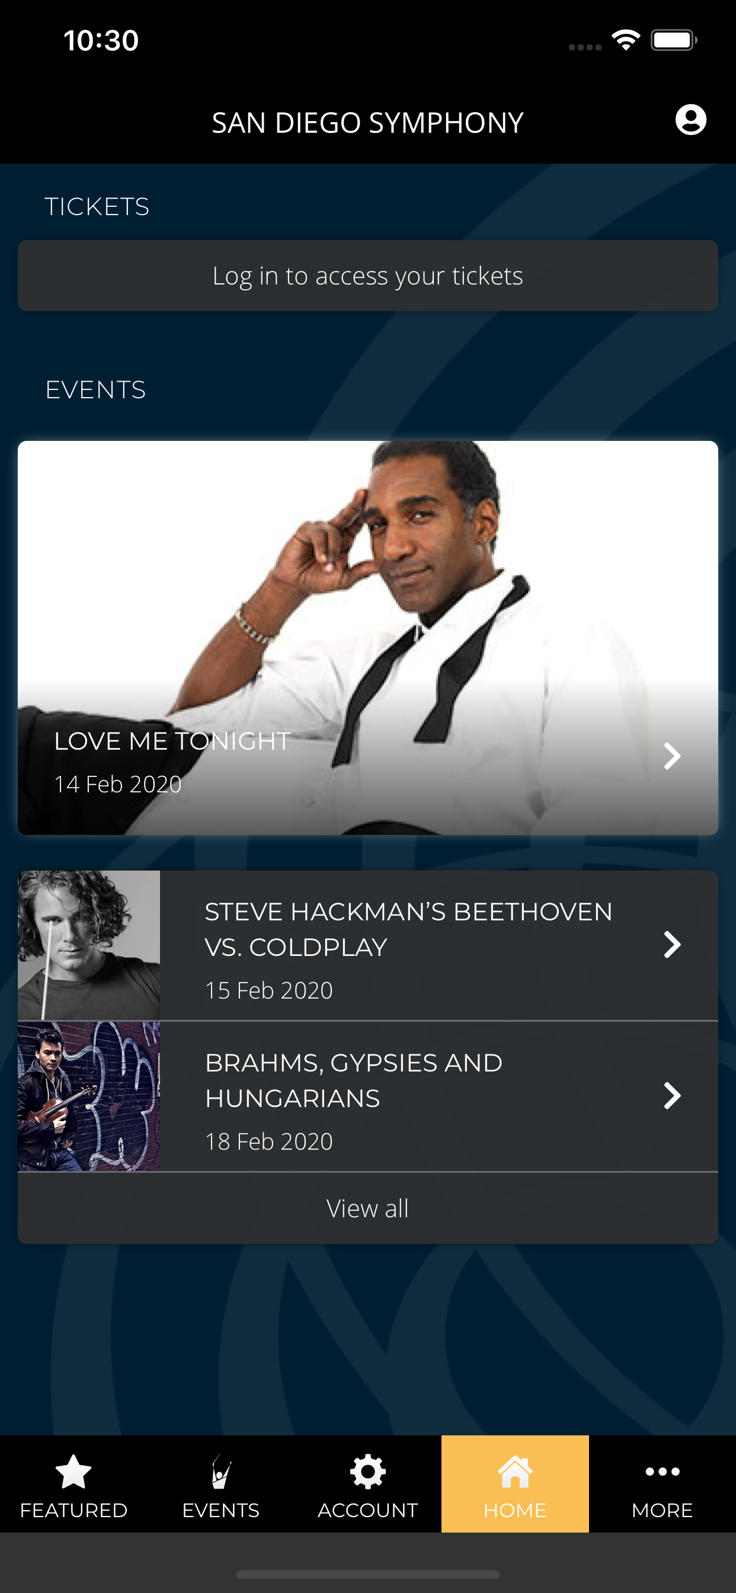Switch to the FEATURED tab label
736x1593 pixels.
coord(73,1510)
